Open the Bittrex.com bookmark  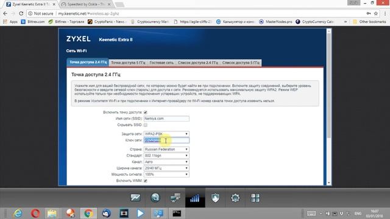(33, 22)
